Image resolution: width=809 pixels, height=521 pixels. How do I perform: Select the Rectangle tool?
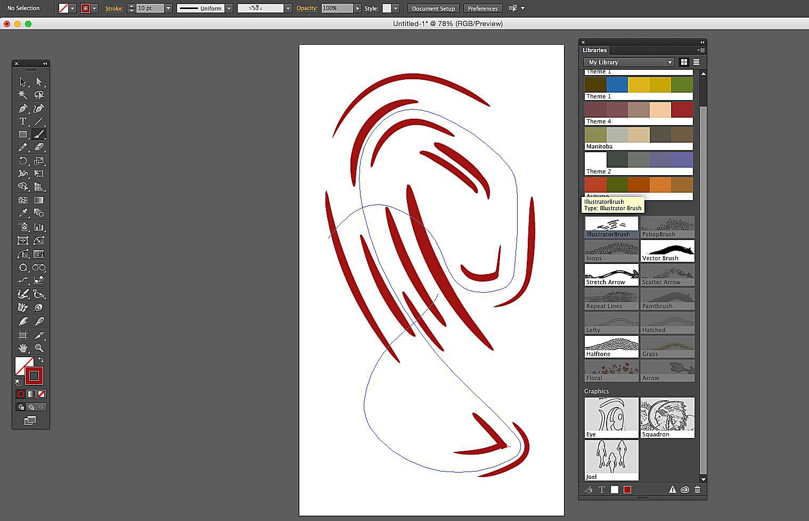pyautogui.click(x=23, y=135)
